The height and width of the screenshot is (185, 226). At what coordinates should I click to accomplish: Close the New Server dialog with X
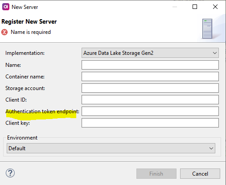(x=215, y=7)
